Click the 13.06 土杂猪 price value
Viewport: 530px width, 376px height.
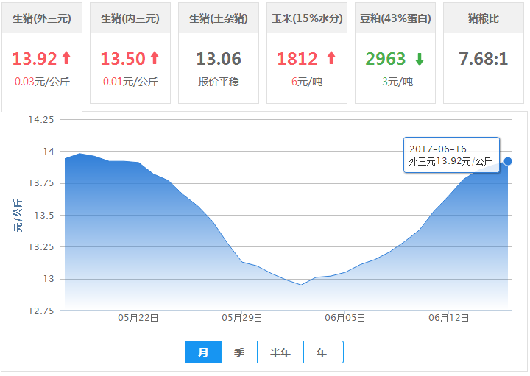[x=219, y=59]
